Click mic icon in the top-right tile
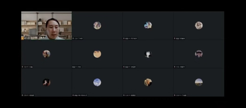This screenshot has width=246, height=108. coord(175,38)
